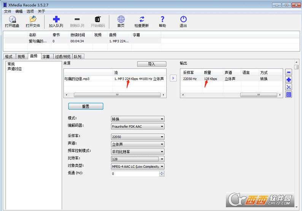Click the 退出 power icon

tap(183, 19)
